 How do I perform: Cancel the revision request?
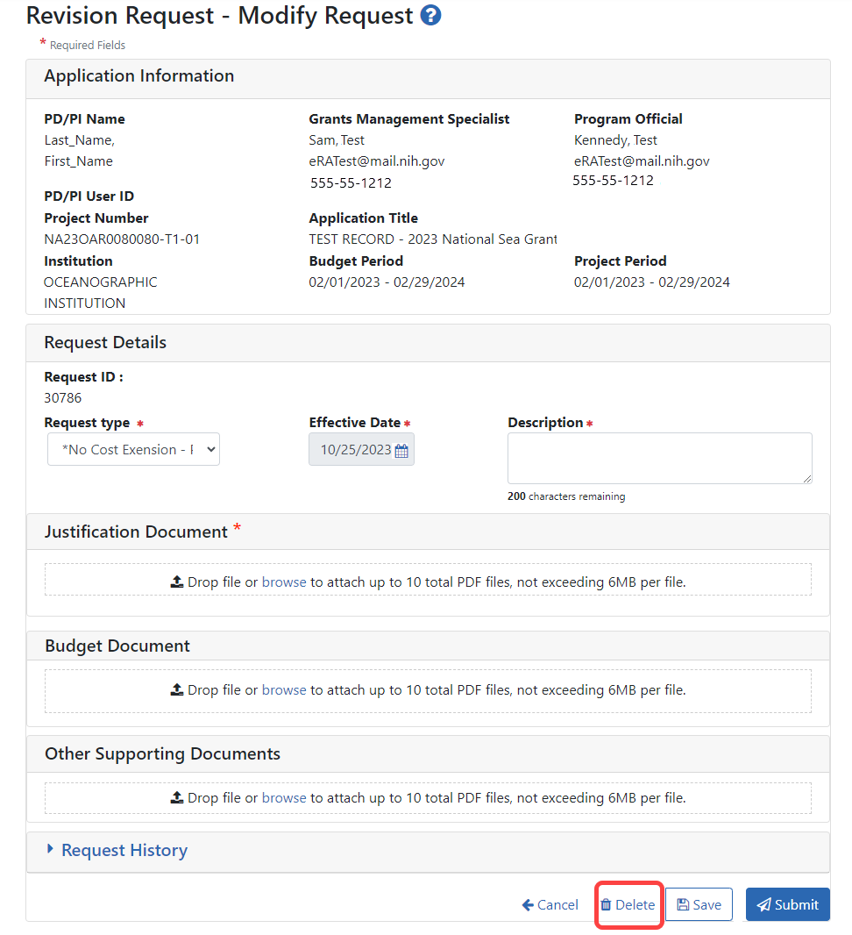tap(550, 904)
